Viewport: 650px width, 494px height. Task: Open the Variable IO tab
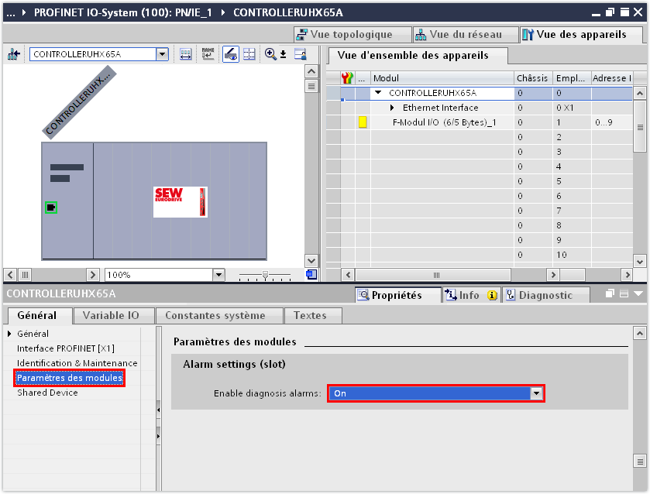point(111,315)
